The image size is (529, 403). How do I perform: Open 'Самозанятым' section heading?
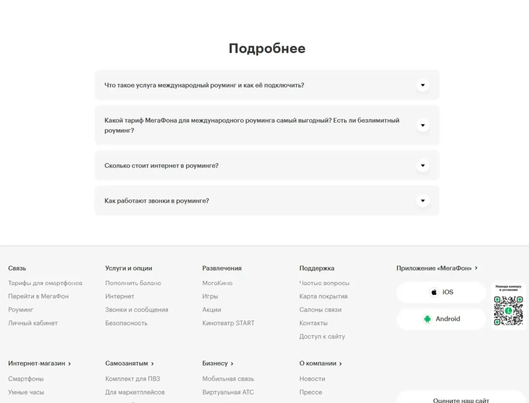[x=126, y=363]
